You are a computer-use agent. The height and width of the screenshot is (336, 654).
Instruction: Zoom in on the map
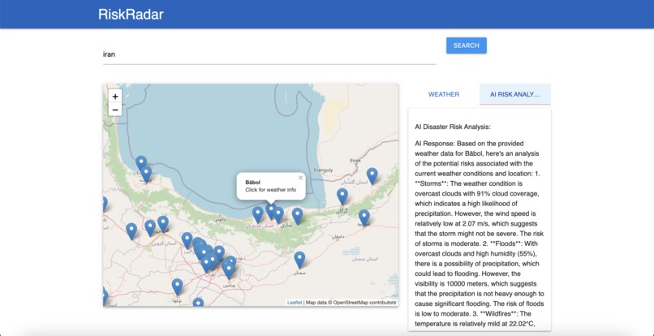click(x=115, y=97)
